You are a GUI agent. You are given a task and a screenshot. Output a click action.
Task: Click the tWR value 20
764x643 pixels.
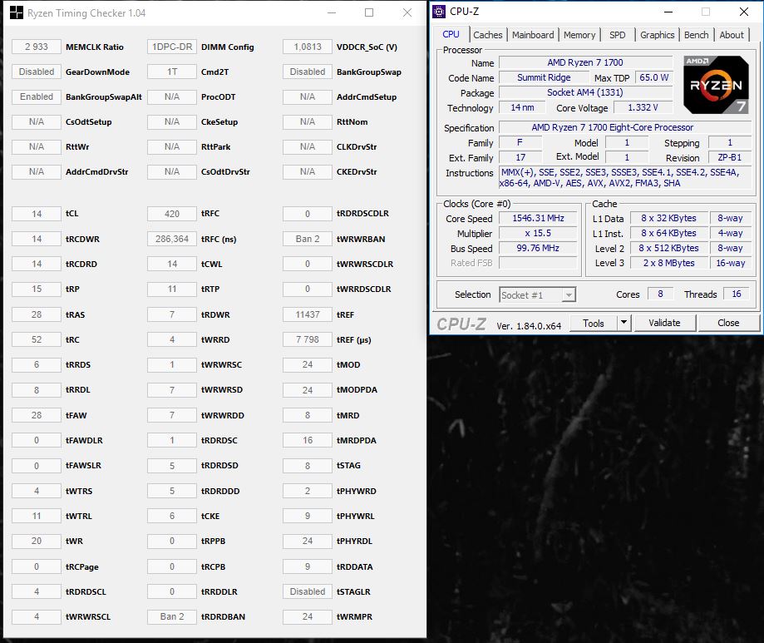click(37, 541)
